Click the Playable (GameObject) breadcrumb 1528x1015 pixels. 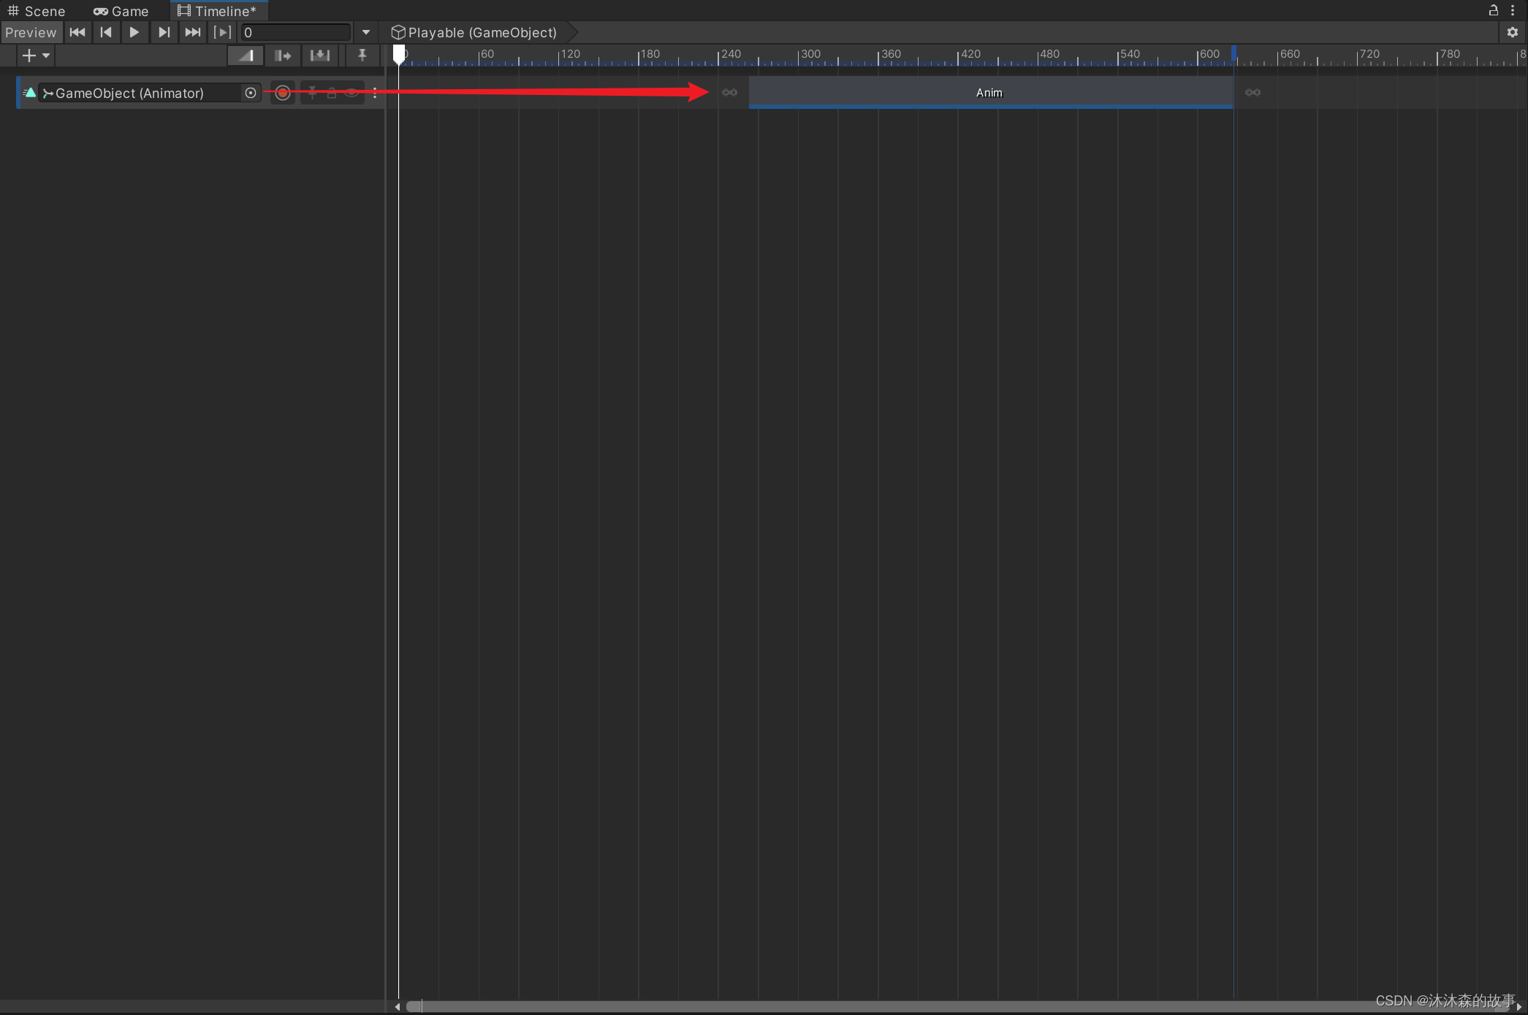click(x=474, y=32)
